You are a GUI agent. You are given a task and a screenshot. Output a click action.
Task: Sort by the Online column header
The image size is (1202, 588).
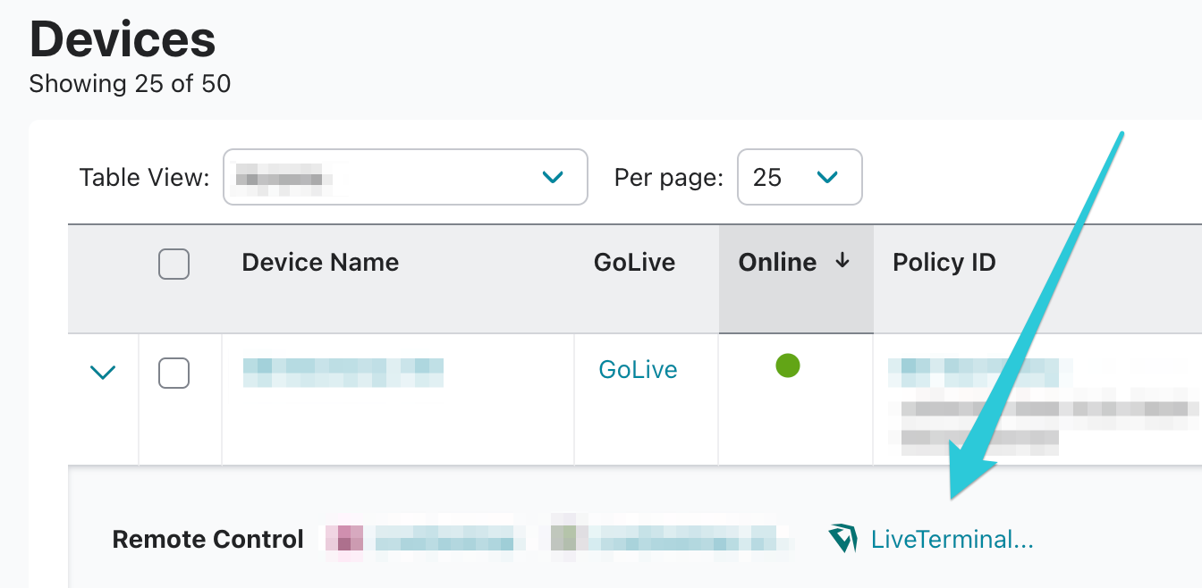click(796, 279)
